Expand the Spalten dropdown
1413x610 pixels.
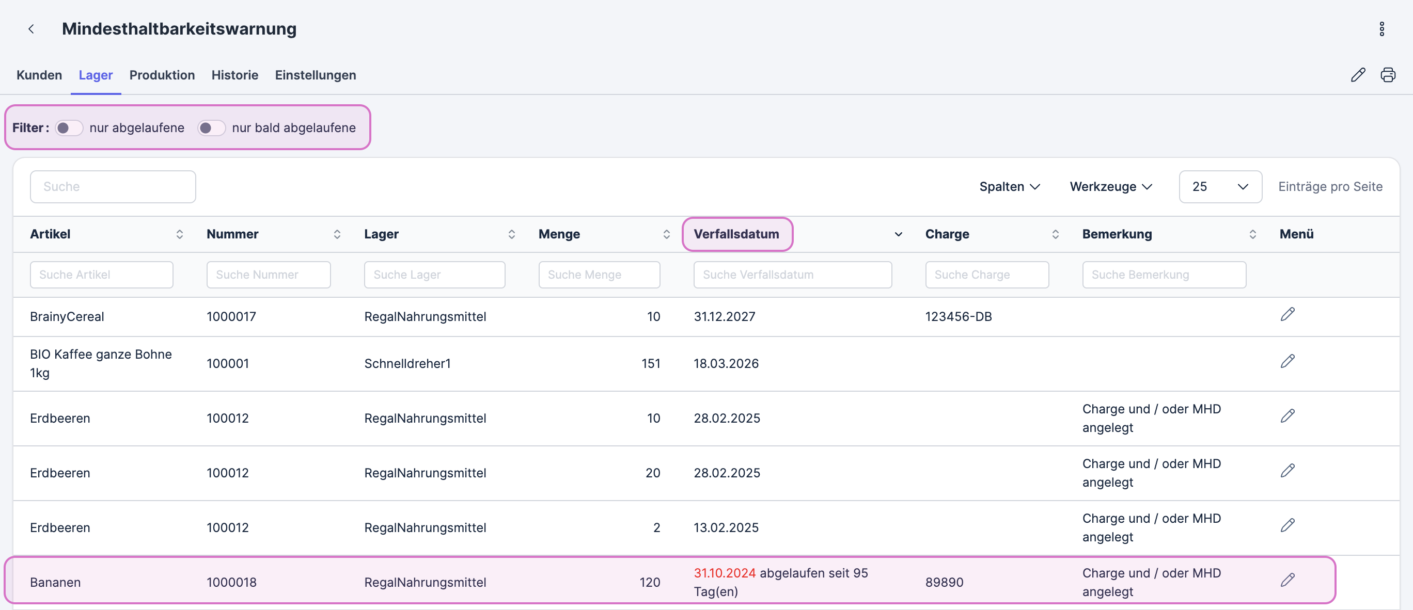coord(1010,187)
